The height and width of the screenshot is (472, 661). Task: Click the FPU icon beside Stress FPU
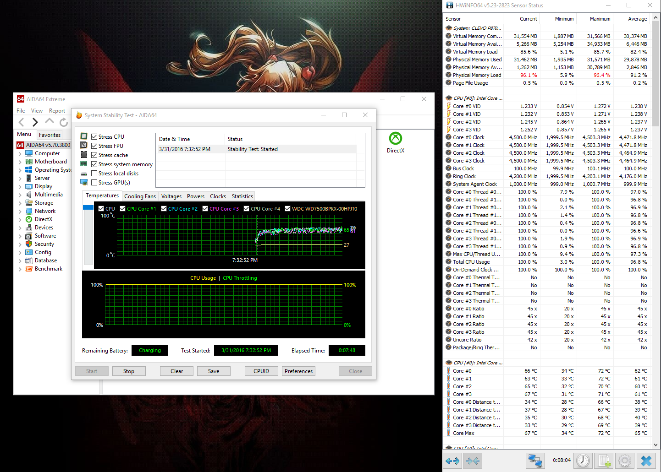(x=84, y=146)
